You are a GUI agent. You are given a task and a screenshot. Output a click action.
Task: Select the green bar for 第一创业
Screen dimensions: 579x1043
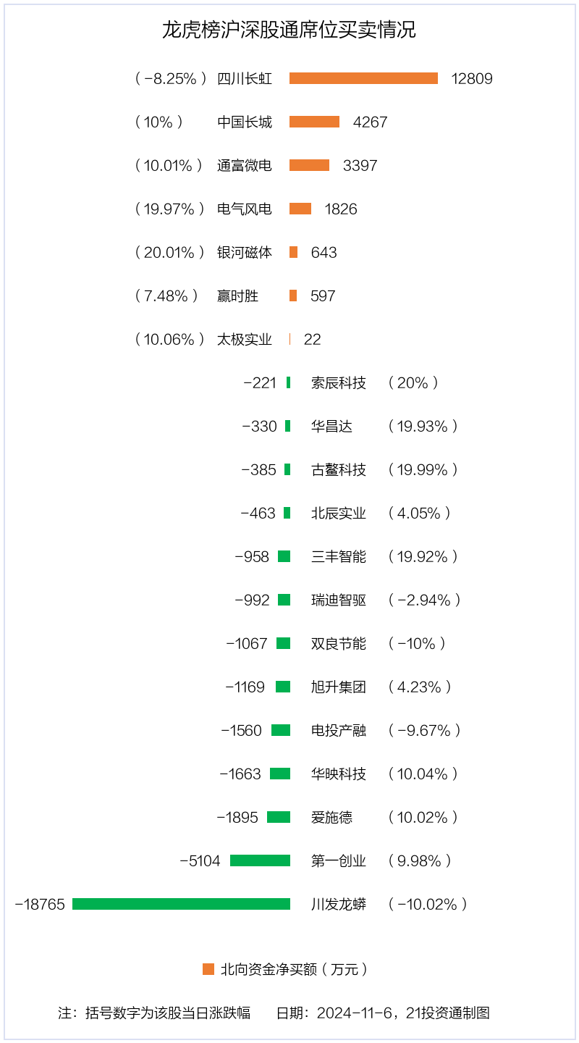(x=260, y=860)
